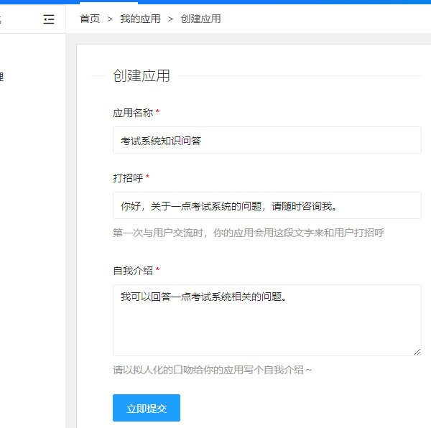Focus the 应用名称 input field
The image size is (431, 428).
point(267,140)
